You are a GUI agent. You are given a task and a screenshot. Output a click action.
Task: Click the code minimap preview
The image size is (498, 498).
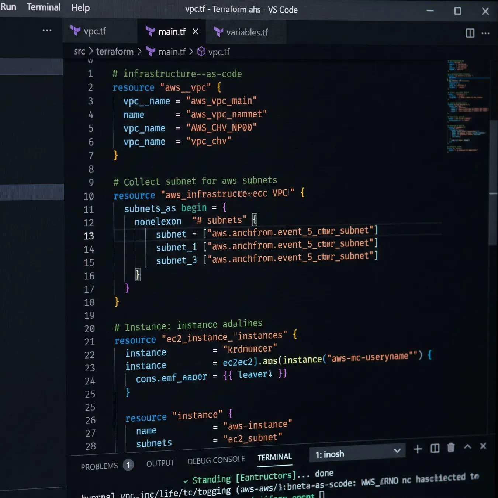(468, 106)
